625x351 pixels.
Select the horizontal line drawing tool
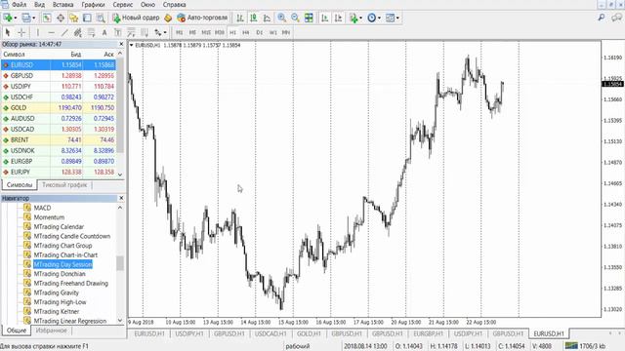point(51,32)
